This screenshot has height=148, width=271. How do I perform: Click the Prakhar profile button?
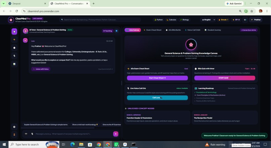pos(256,20)
